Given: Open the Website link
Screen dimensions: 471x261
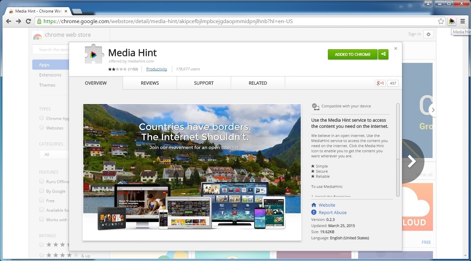Looking at the screenshot, I should click(327, 205).
